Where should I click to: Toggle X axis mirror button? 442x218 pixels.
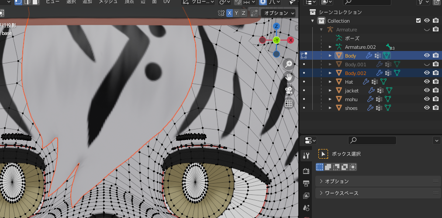(229, 13)
